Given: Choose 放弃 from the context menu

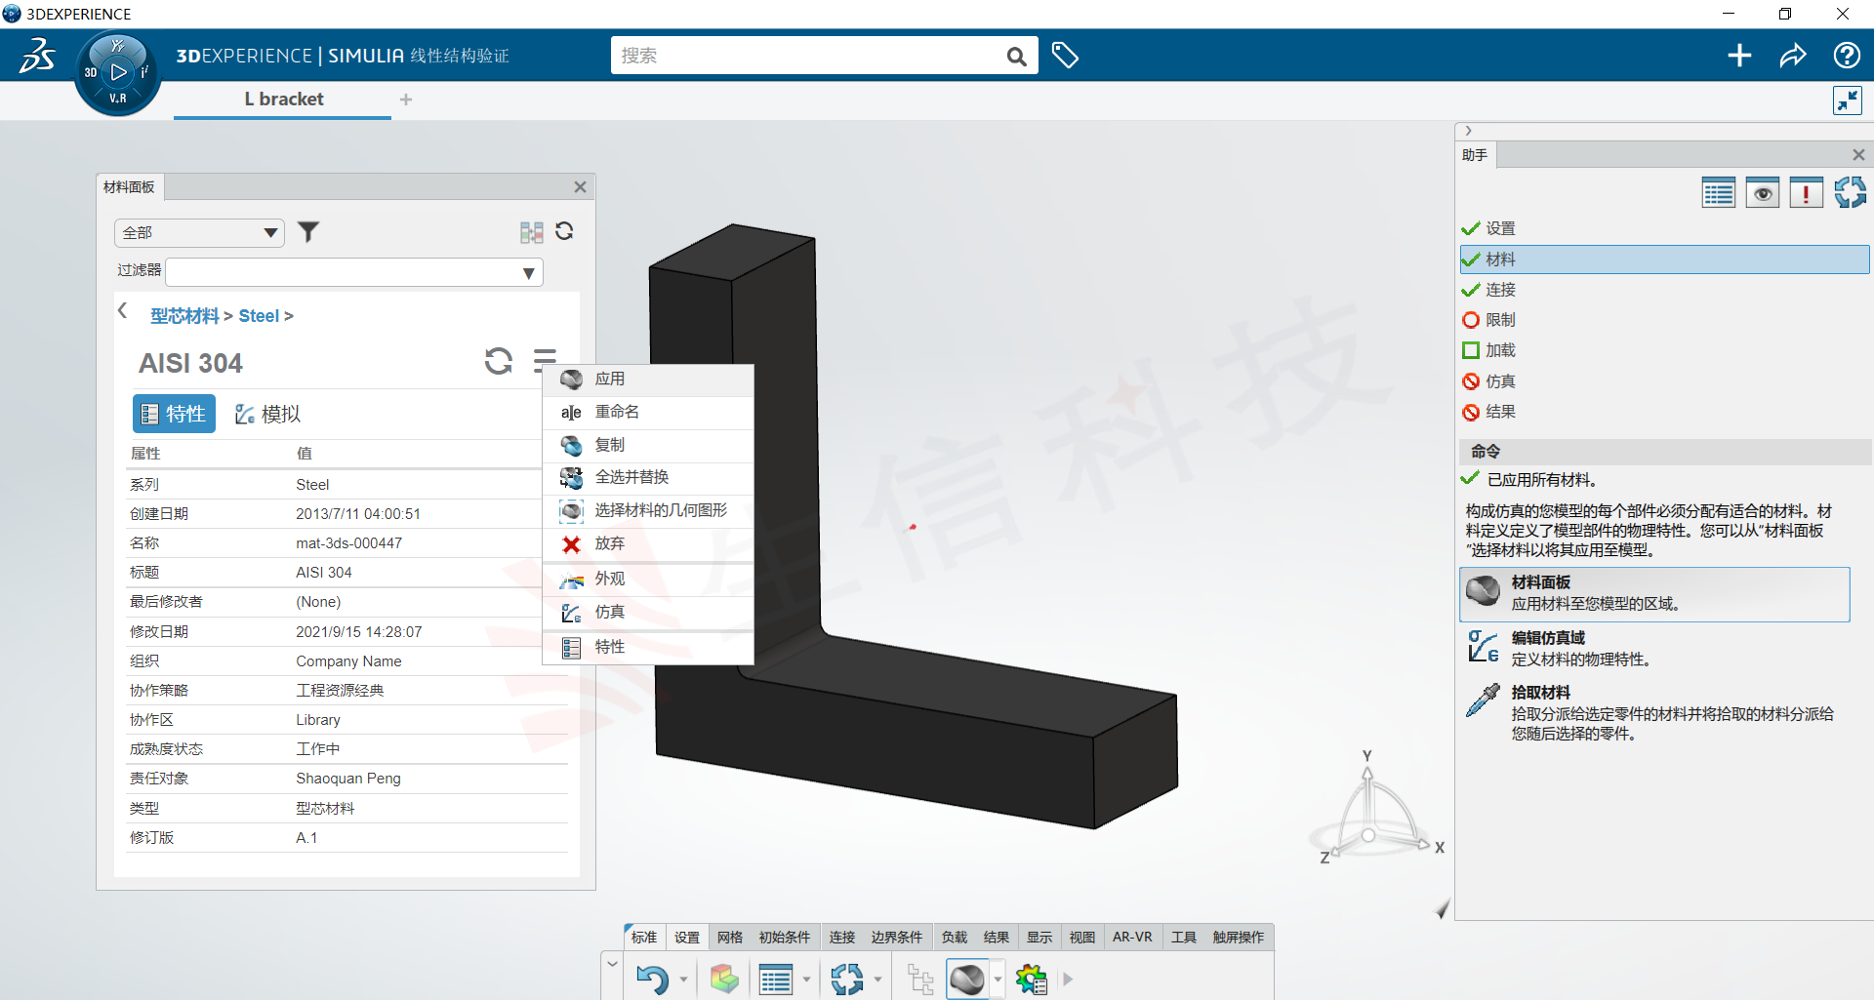Looking at the screenshot, I should coord(648,543).
